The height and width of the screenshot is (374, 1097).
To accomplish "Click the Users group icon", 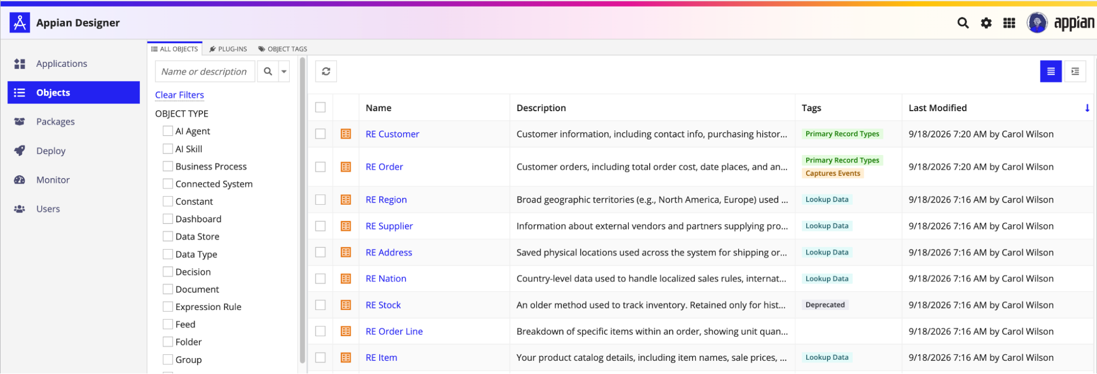I will [x=20, y=209].
